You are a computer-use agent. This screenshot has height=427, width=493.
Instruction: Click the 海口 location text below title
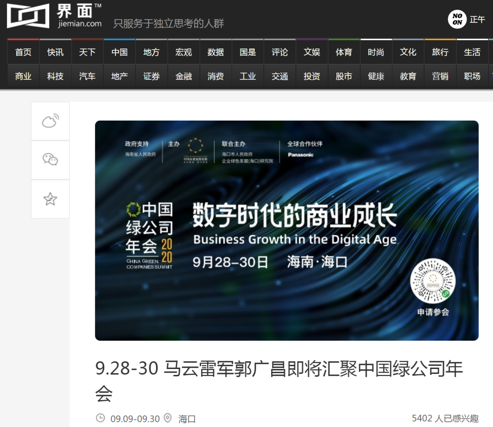[187, 418]
